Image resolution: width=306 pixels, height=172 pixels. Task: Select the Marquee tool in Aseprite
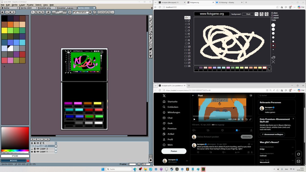pyautogui.click(x=151, y=17)
